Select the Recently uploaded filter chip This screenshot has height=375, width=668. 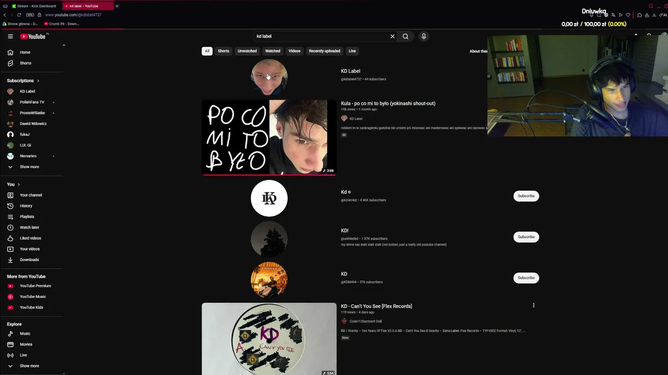point(325,51)
